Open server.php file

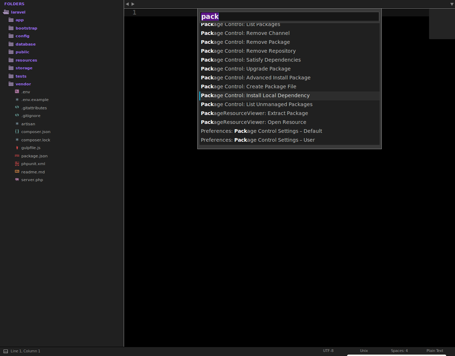[32, 180]
